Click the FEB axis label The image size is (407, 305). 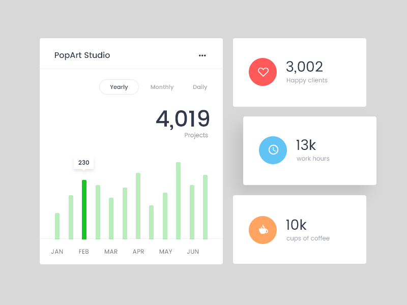click(84, 252)
